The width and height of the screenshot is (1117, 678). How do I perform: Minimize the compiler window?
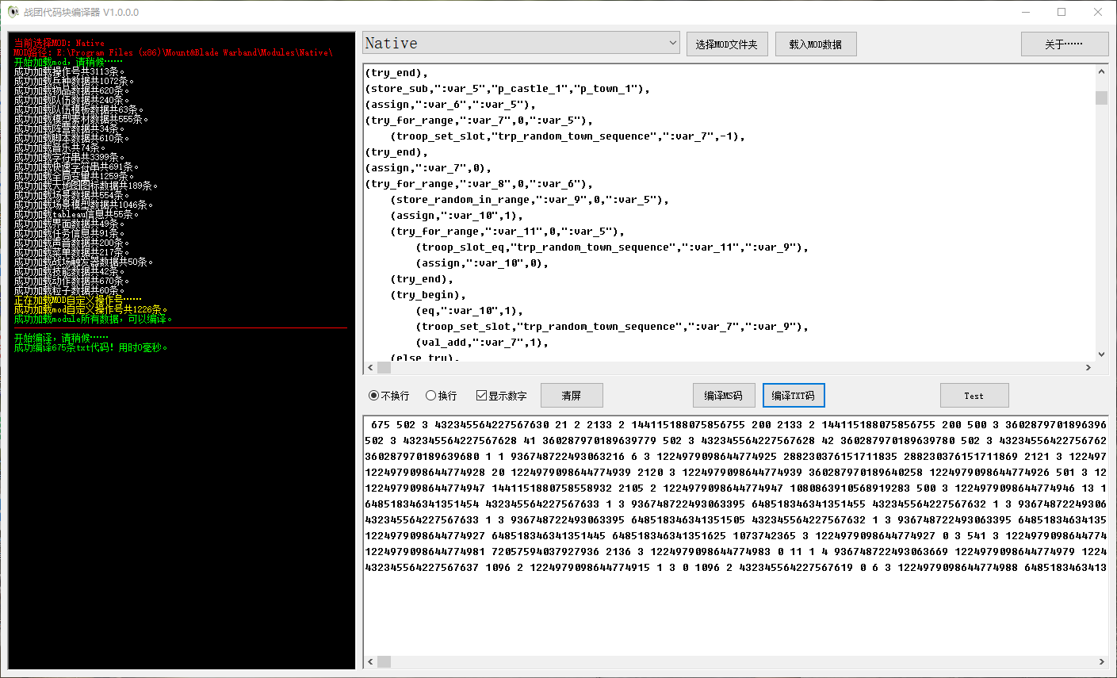(x=1026, y=12)
